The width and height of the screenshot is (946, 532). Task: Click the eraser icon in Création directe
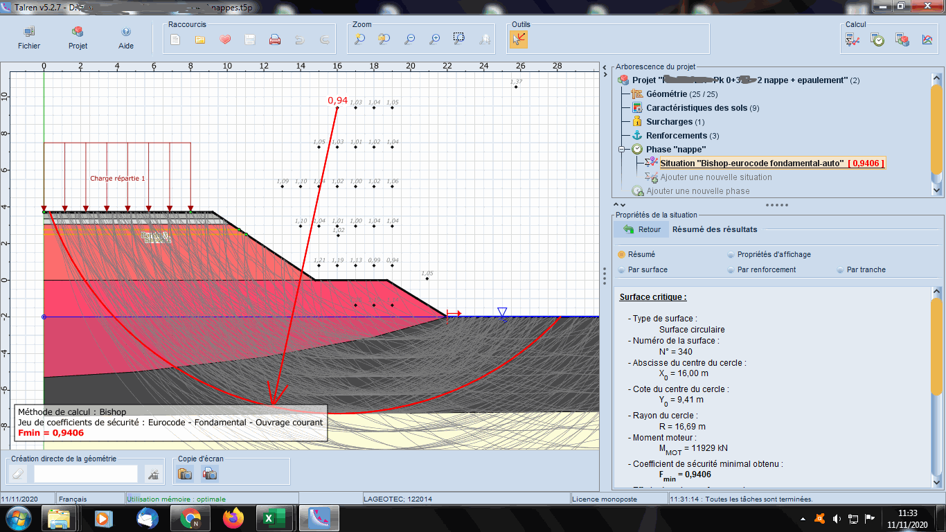point(19,474)
